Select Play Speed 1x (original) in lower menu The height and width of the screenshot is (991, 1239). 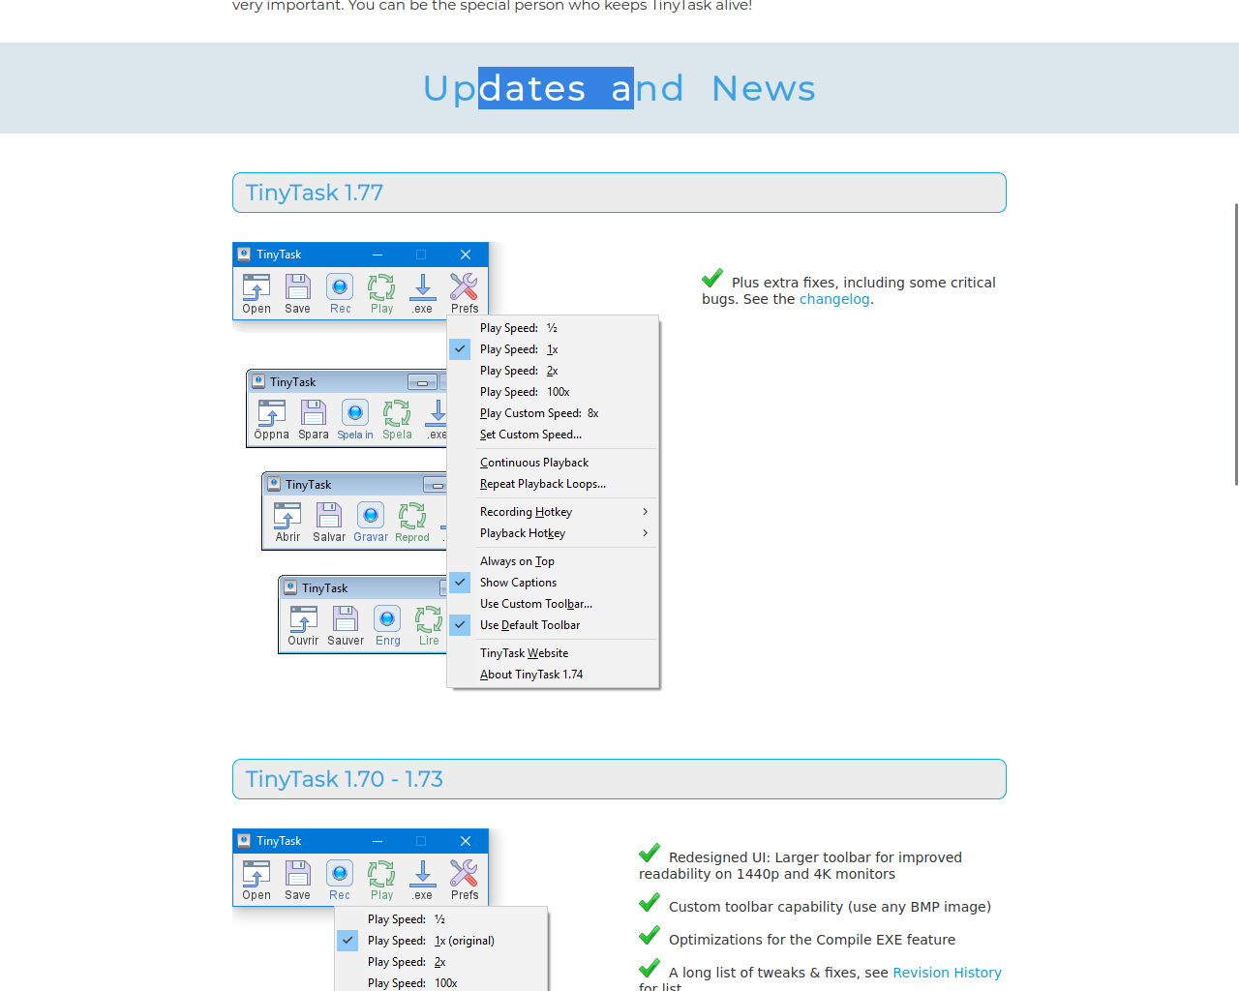(441, 941)
